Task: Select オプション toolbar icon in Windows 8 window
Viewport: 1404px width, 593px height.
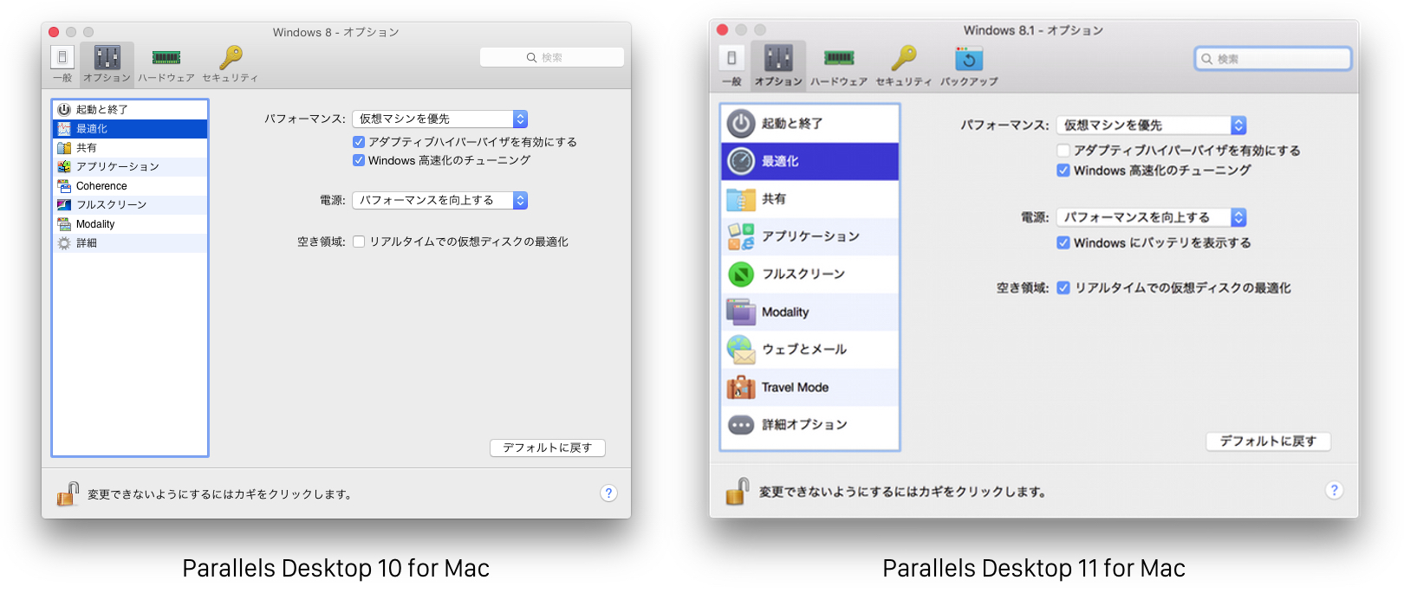Action: tap(107, 64)
